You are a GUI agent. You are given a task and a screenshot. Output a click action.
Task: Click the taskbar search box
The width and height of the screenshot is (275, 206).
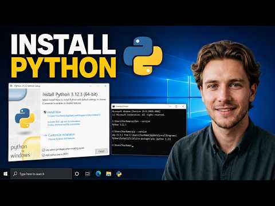41,174
